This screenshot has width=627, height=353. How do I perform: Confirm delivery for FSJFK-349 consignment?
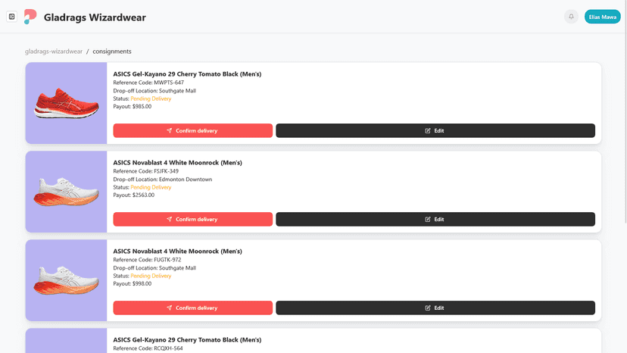pyautogui.click(x=193, y=220)
